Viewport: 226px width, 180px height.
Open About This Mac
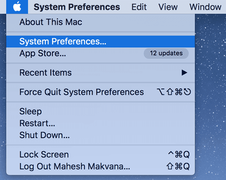(100, 22)
